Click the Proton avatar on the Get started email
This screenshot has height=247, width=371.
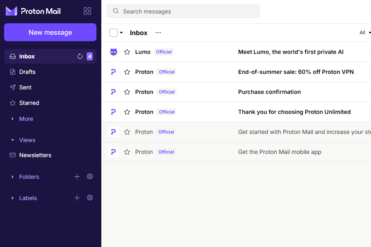pyautogui.click(x=114, y=132)
